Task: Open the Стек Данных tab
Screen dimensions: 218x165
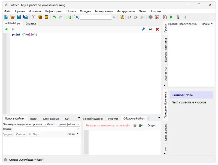Action: (x=51, y=119)
